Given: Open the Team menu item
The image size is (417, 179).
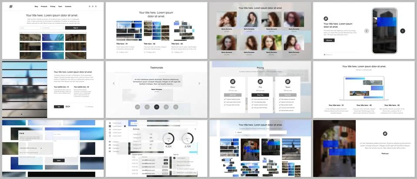Looking at the screenshot, I should tap(60, 6).
